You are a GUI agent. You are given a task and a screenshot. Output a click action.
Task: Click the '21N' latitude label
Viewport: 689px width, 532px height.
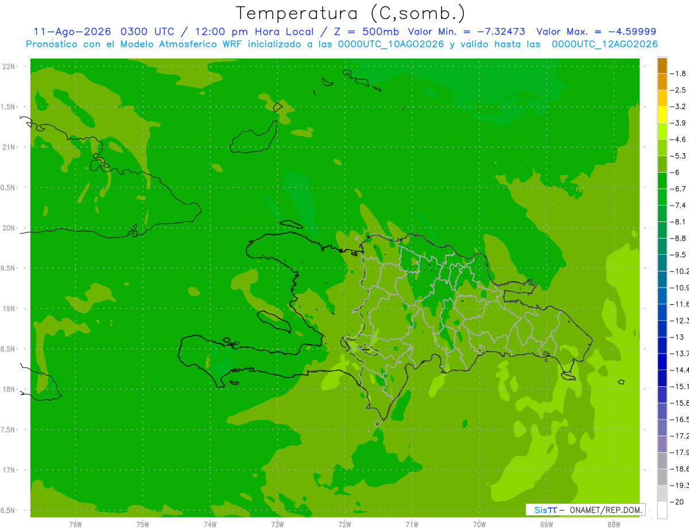(x=10, y=147)
